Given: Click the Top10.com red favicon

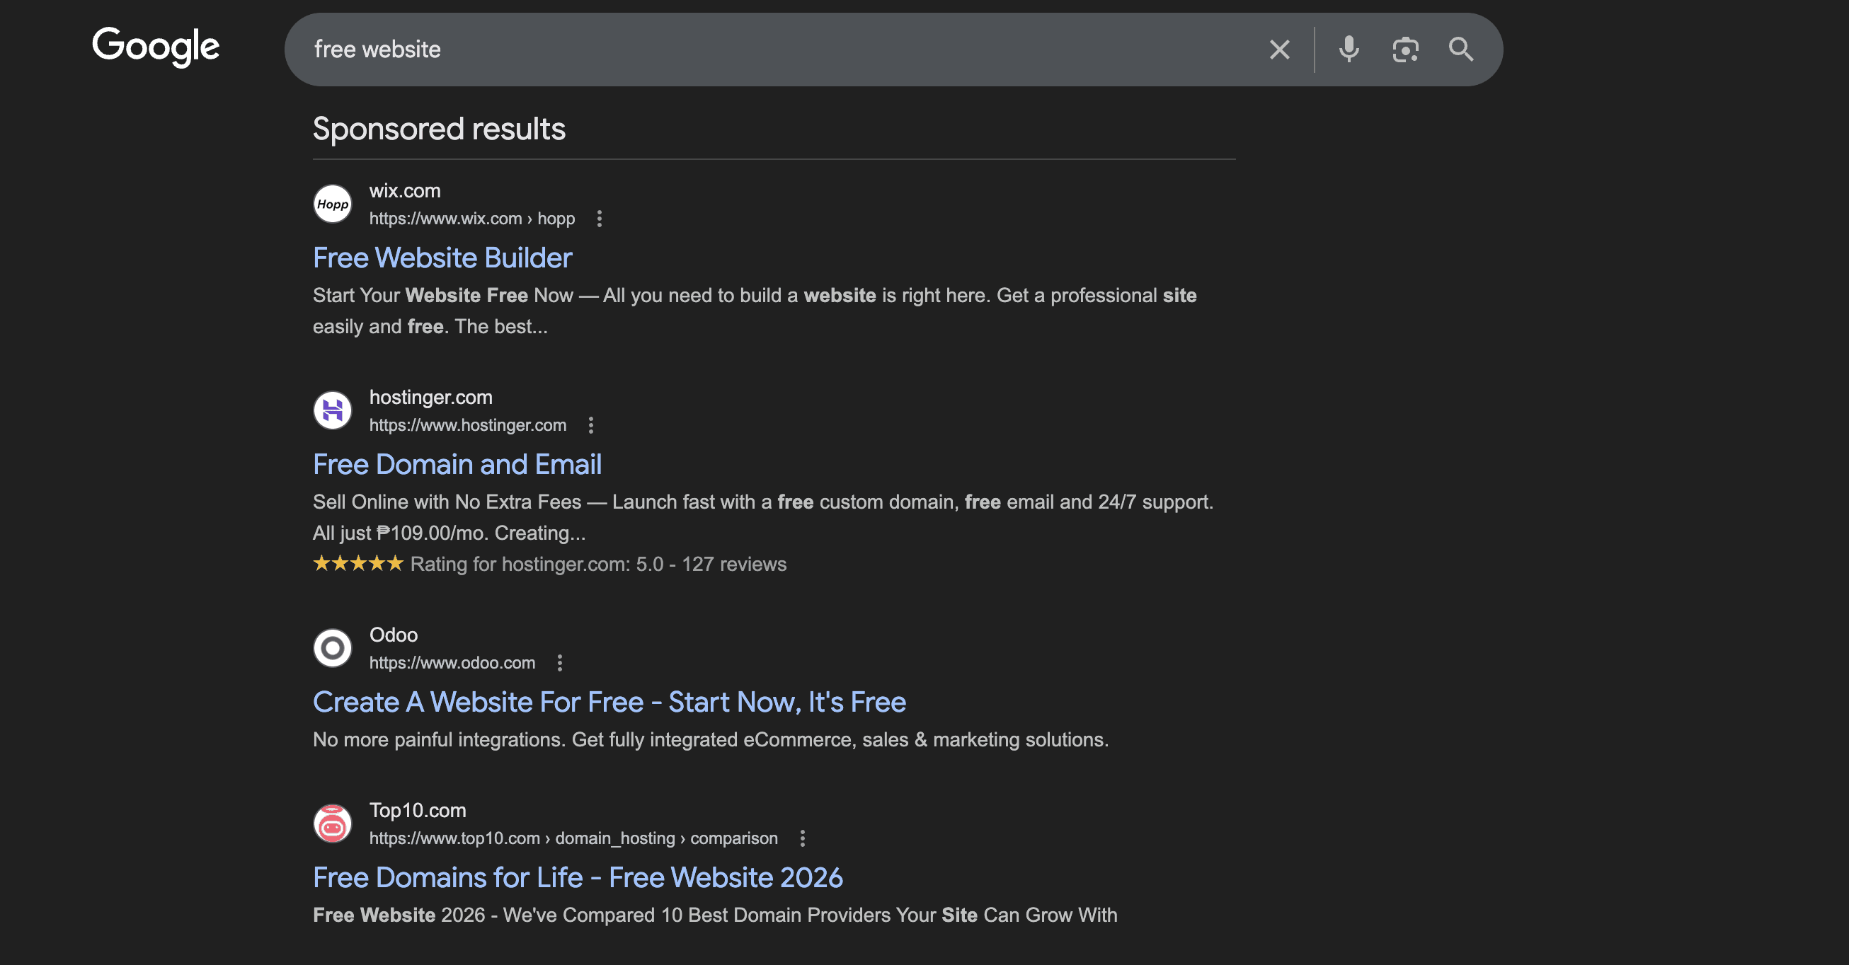Looking at the screenshot, I should point(332,824).
